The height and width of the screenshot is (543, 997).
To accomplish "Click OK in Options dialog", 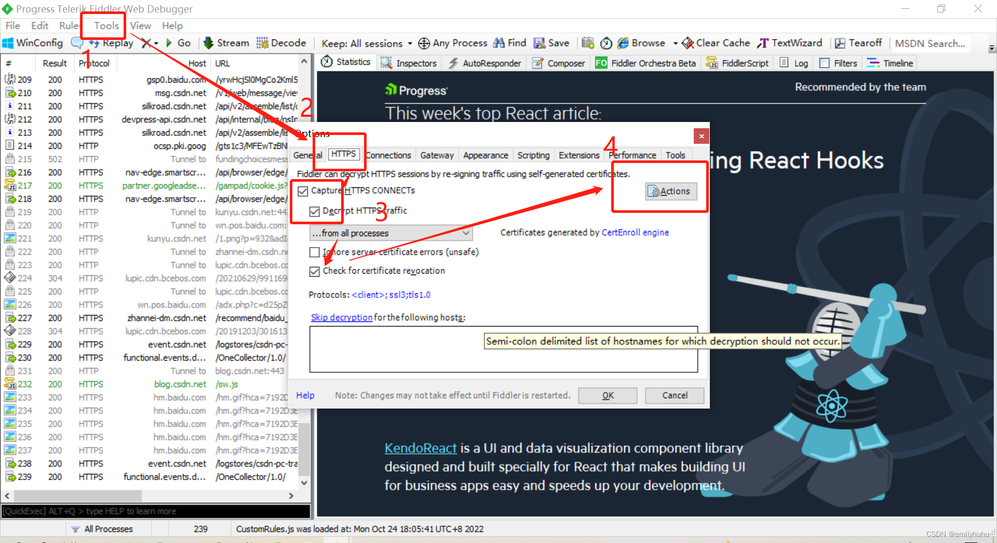I will click(x=608, y=396).
